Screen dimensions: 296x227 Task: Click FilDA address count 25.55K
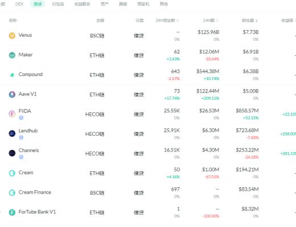(x=172, y=111)
